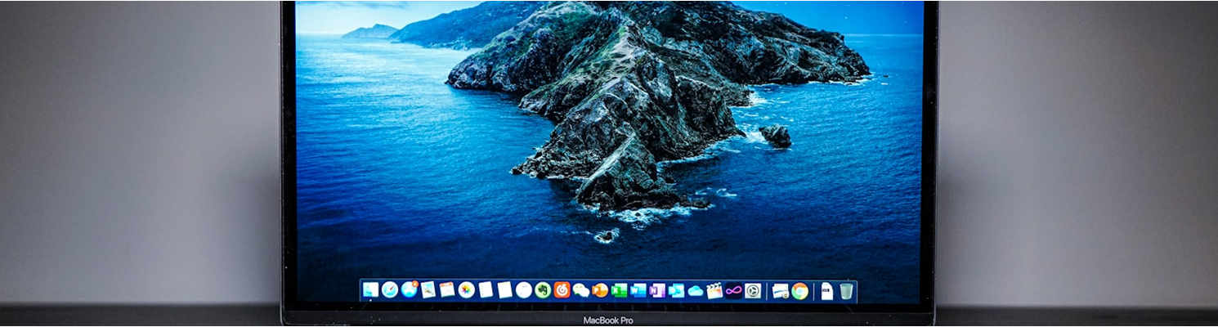Open the purple infinity app icon

(x=733, y=290)
